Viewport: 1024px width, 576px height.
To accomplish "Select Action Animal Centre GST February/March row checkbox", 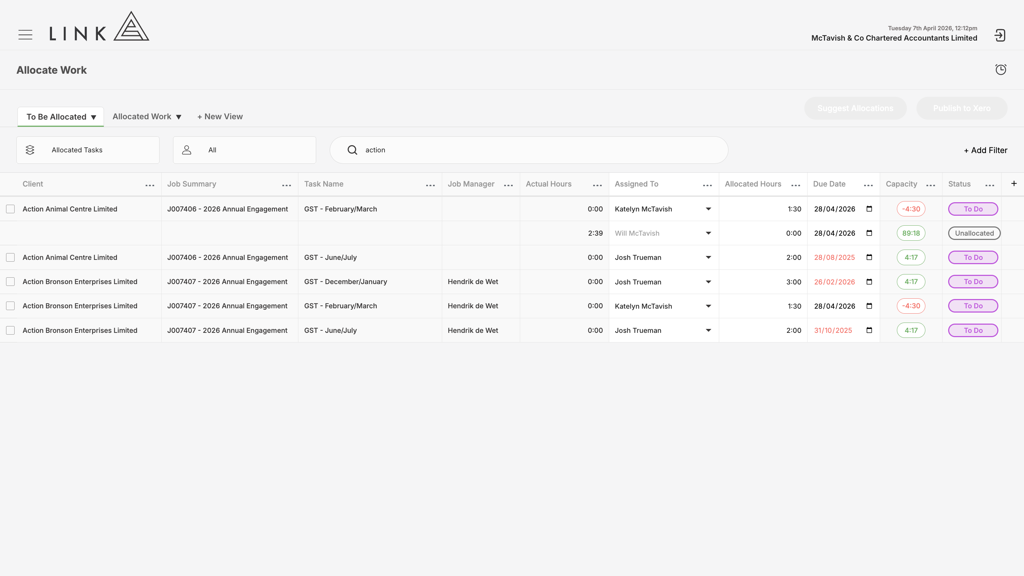I will pos(10,209).
